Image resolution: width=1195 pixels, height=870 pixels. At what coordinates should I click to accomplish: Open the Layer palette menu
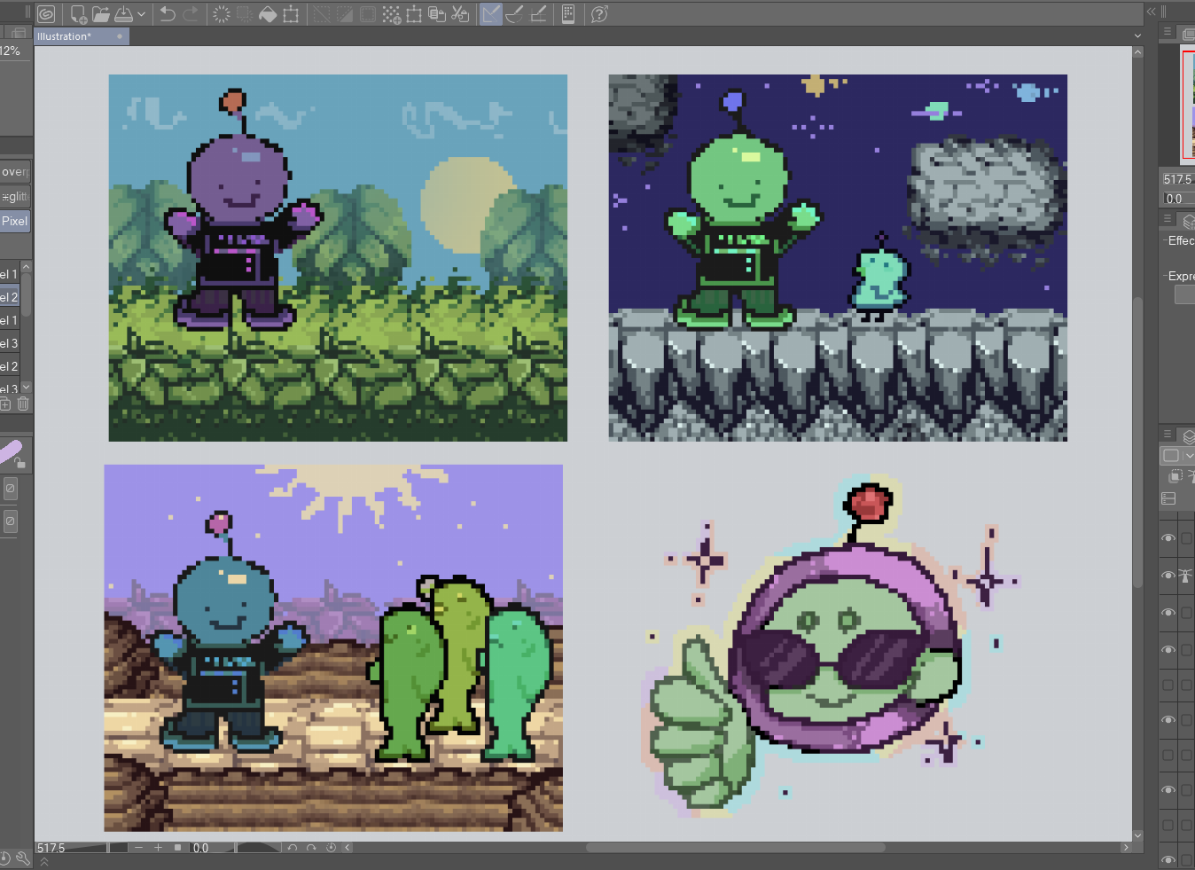coord(1168,435)
